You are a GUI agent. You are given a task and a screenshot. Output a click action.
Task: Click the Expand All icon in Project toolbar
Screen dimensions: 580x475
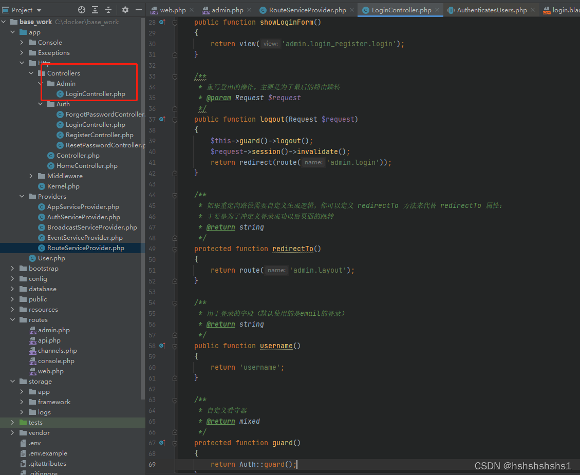95,10
